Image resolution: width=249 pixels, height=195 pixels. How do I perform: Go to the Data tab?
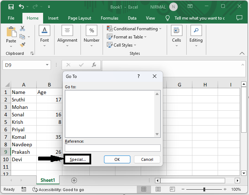coord(132,18)
